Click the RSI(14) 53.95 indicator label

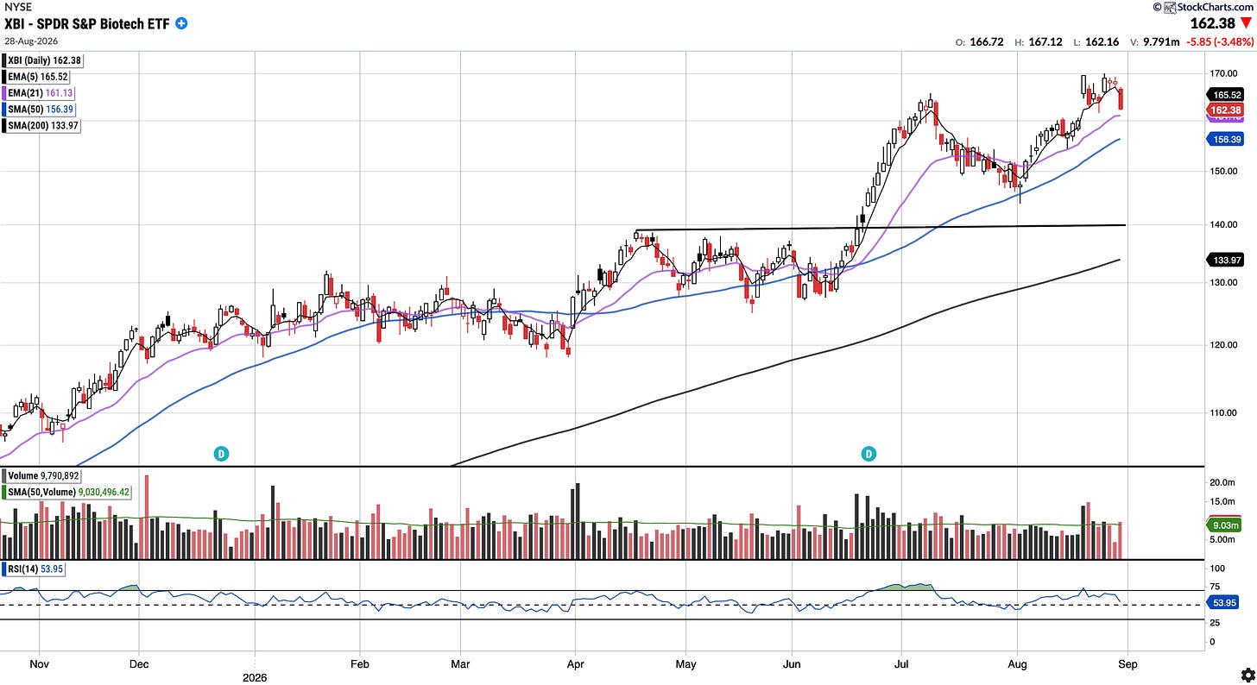35,569
